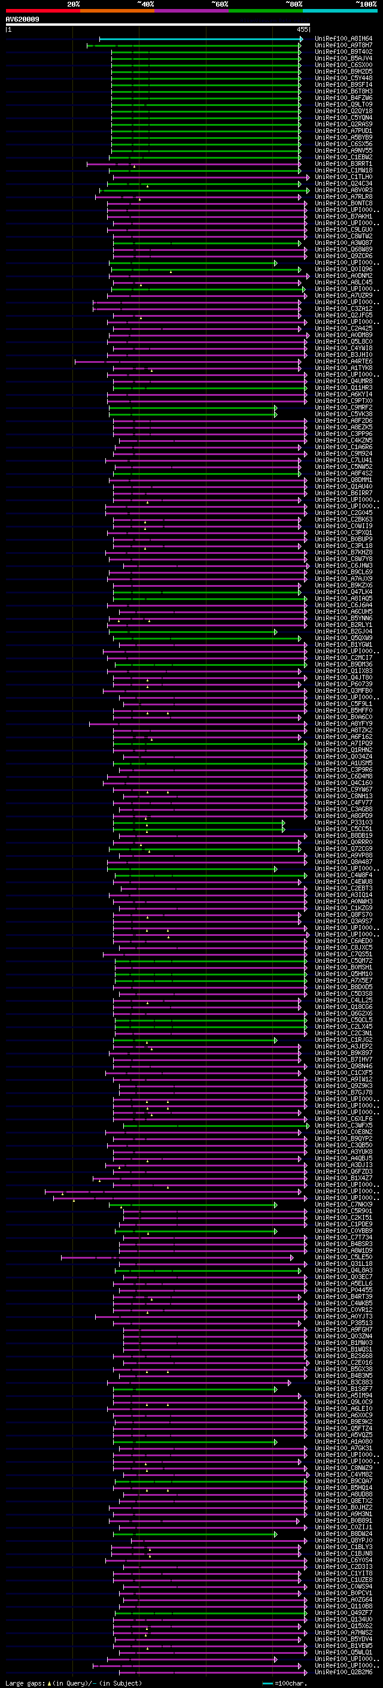
Task: Select the UniRef100_C1TLH0 hit label
Action: click(x=343, y=178)
